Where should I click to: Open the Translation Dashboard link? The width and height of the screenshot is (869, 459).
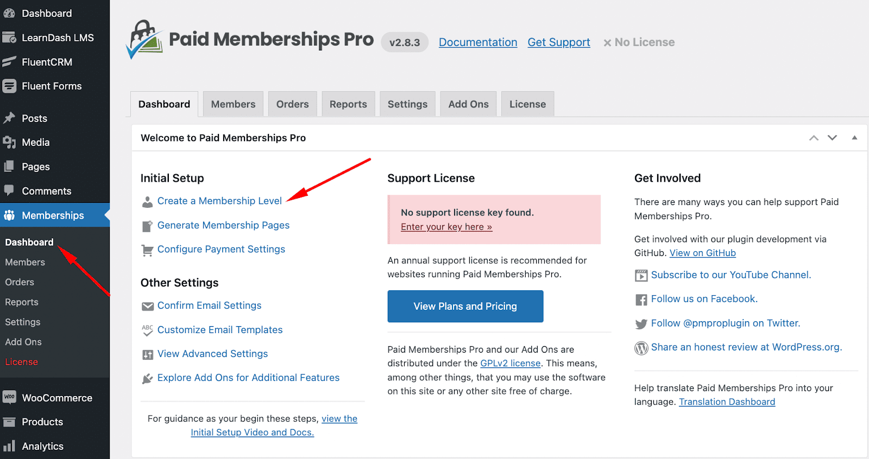[x=727, y=402]
